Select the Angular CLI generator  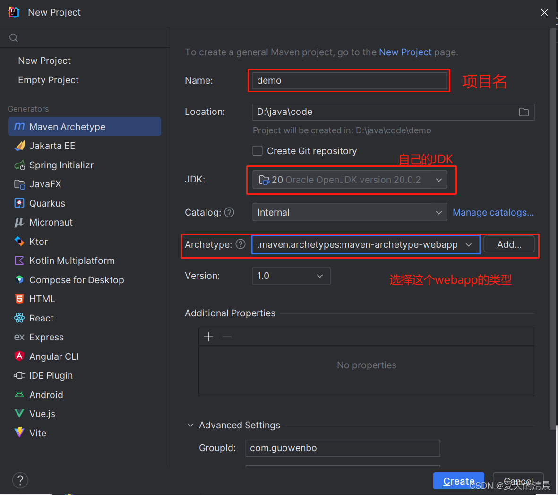coord(85,356)
